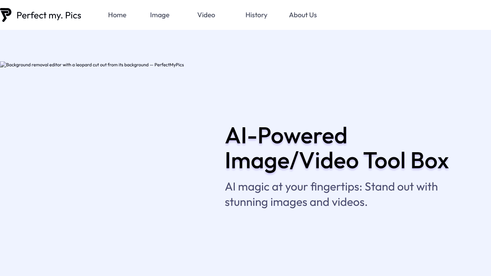This screenshot has height=276, width=491.
Task: Click the 'AI magic at your fingertips' subtitle
Action: click(331, 194)
